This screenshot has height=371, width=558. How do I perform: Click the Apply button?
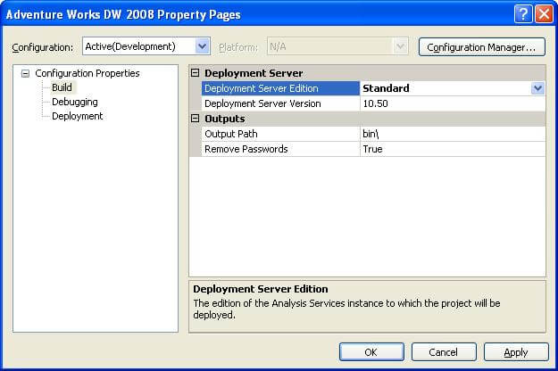(516, 352)
